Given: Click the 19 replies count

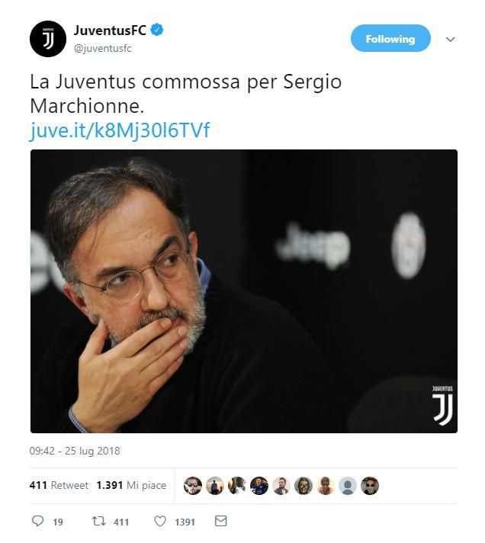Looking at the screenshot, I should coord(58,522).
